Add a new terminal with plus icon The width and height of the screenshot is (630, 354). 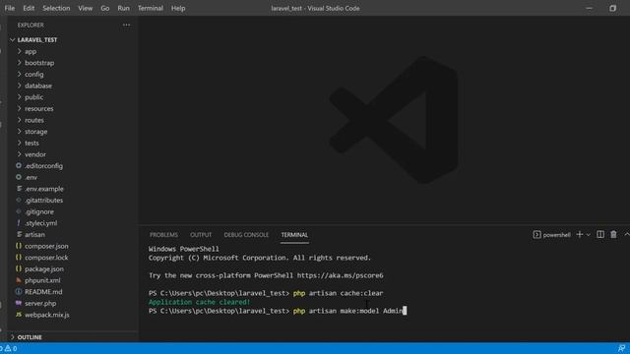580,235
